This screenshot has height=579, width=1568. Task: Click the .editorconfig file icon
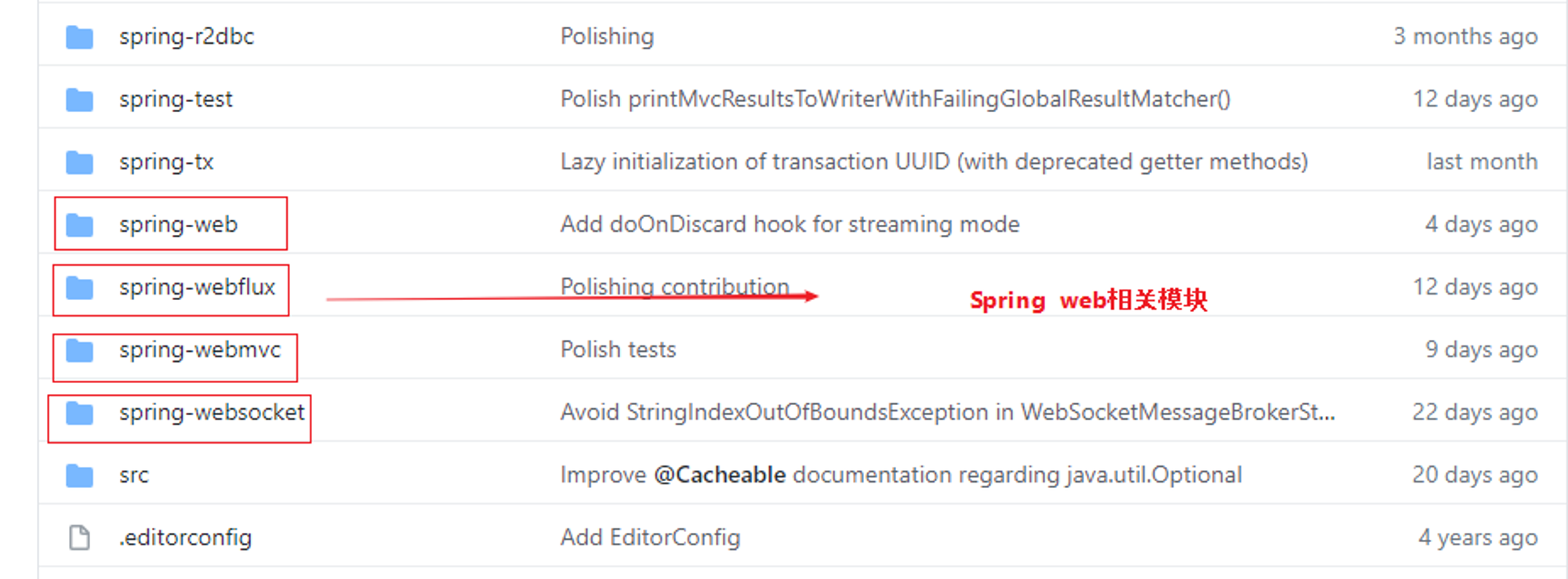pos(79,538)
